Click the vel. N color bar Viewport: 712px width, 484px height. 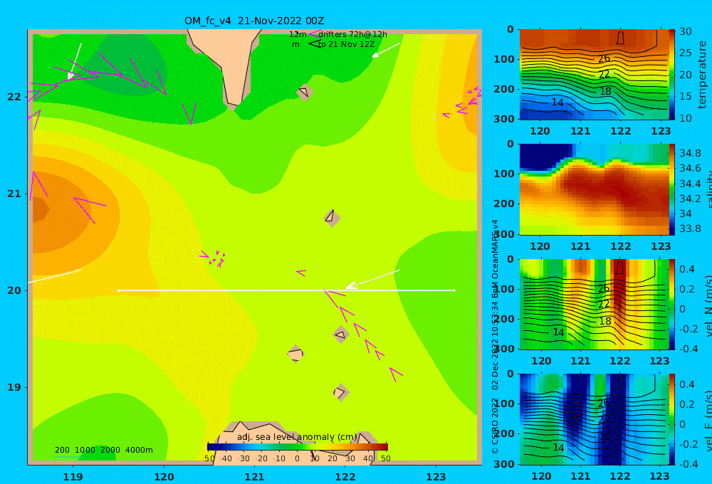[671, 304]
